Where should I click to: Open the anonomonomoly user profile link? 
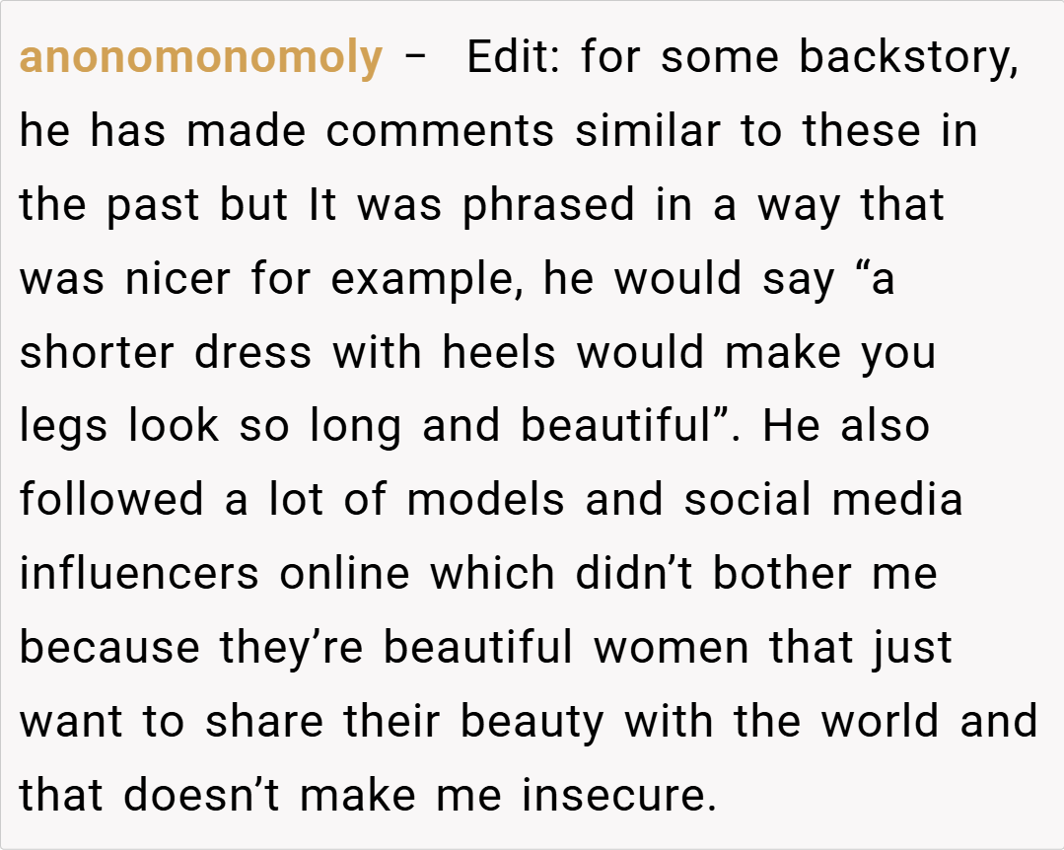click(x=200, y=58)
